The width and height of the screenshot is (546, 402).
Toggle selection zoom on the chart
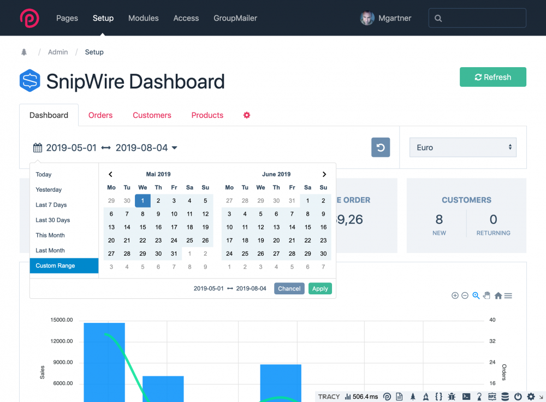point(476,295)
